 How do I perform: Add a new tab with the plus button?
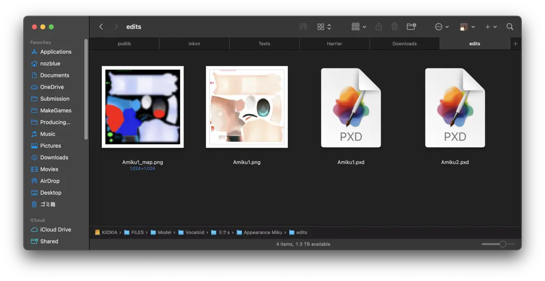515,44
